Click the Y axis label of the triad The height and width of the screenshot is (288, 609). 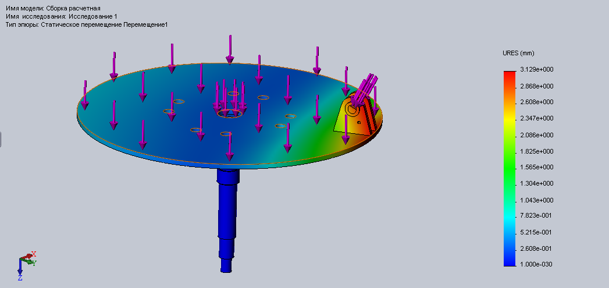click(34, 263)
